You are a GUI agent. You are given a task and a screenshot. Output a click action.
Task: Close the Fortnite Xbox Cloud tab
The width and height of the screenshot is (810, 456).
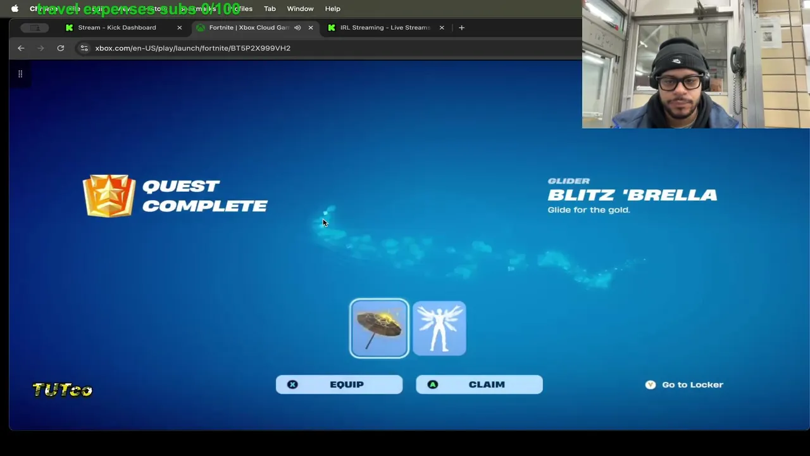pyautogui.click(x=311, y=28)
